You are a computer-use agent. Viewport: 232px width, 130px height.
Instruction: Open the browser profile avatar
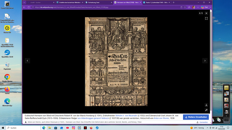coord(194,7)
